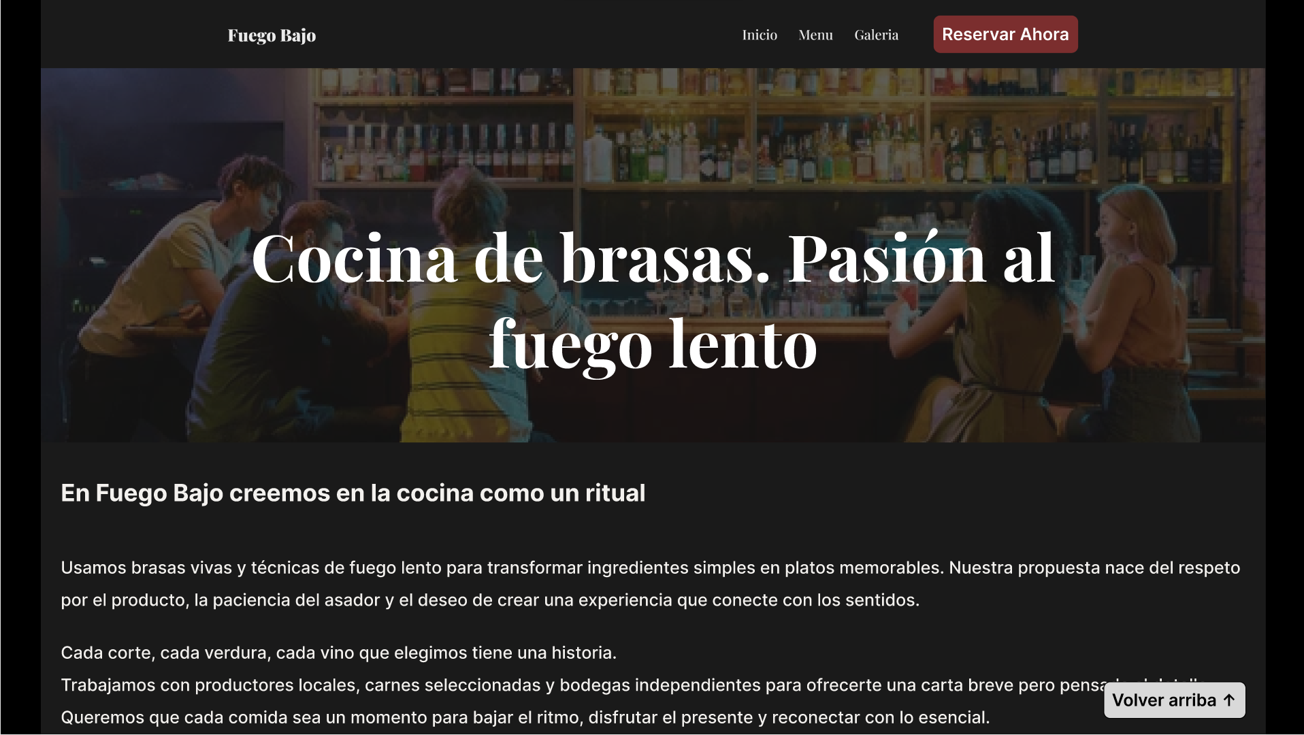
Task: Click the Volver arriba button label
Action: point(1164,700)
